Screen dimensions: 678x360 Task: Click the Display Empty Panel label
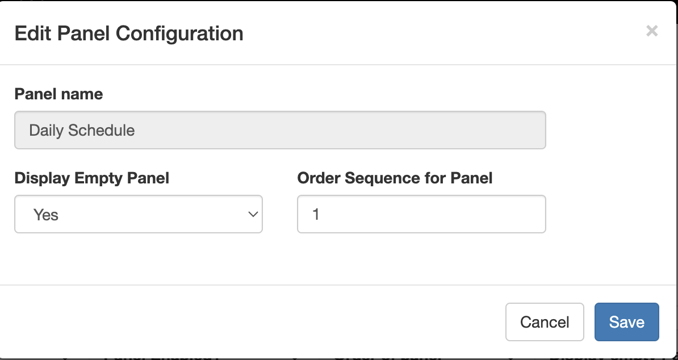tap(91, 178)
